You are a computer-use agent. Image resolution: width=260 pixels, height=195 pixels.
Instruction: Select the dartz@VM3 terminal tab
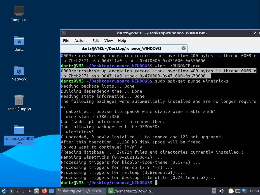tap(124, 48)
